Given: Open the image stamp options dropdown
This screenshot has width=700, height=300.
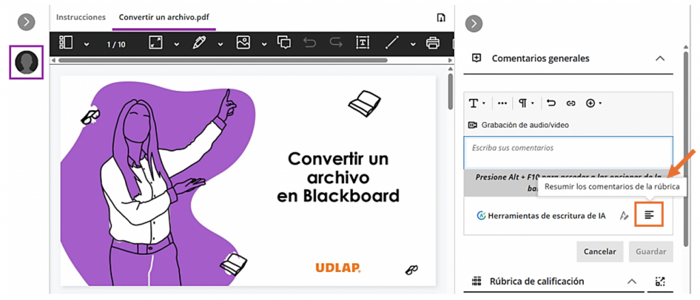Looking at the screenshot, I should click(x=265, y=44).
